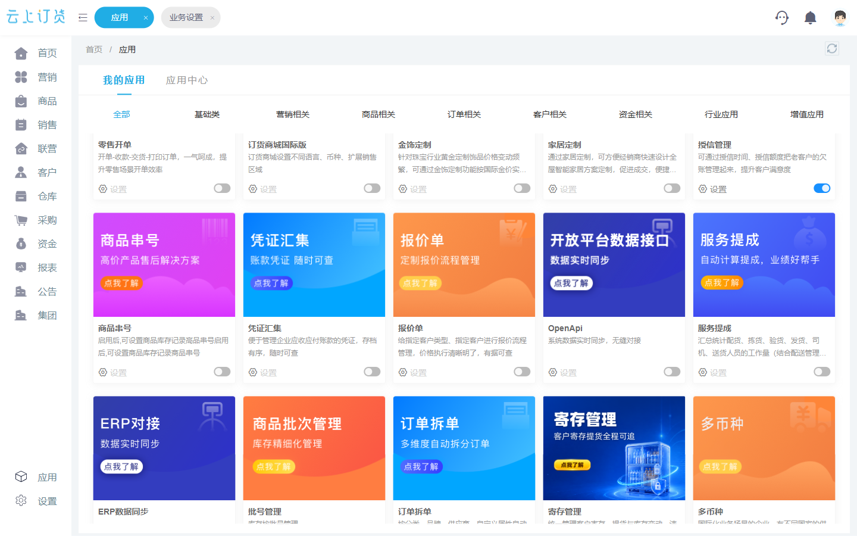Screen dimensions: 857x536
Task: Open the 开放平台数据接口 banner image
Action: (x=614, y=265)
